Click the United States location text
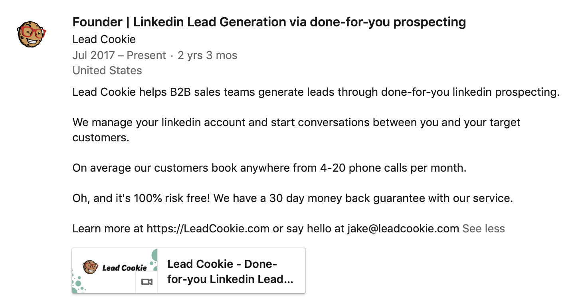 [107, 71]
